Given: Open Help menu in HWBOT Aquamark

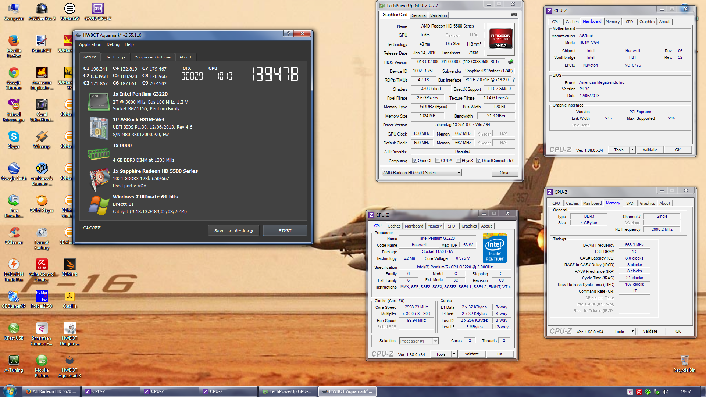Looking at the screenshot, I should (x=129, y=44).
